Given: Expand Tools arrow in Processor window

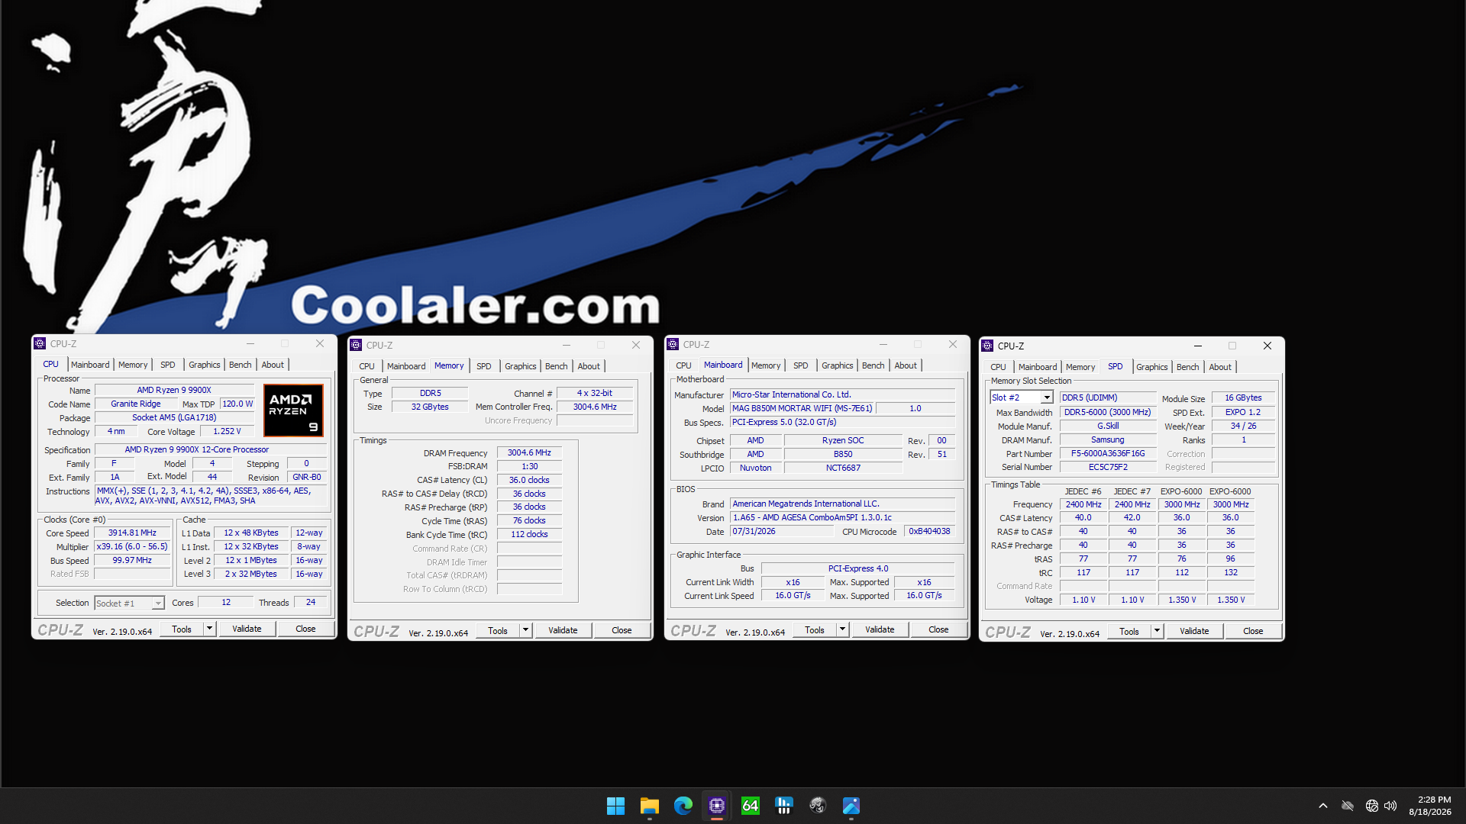Looking at the screenshot, I should [x=209, y=629].
